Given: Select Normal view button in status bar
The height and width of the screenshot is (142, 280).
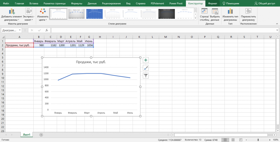Looking at the screenshot, I should coord(225,140).
